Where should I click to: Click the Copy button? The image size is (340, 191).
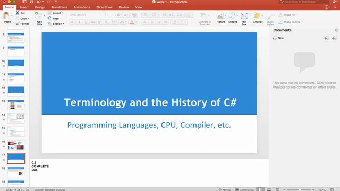(21, 19)
